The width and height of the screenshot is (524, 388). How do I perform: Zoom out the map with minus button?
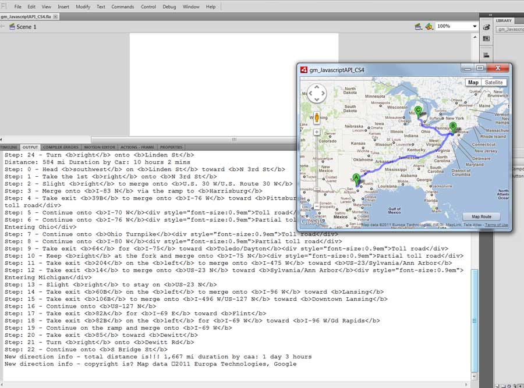(317, 207)
